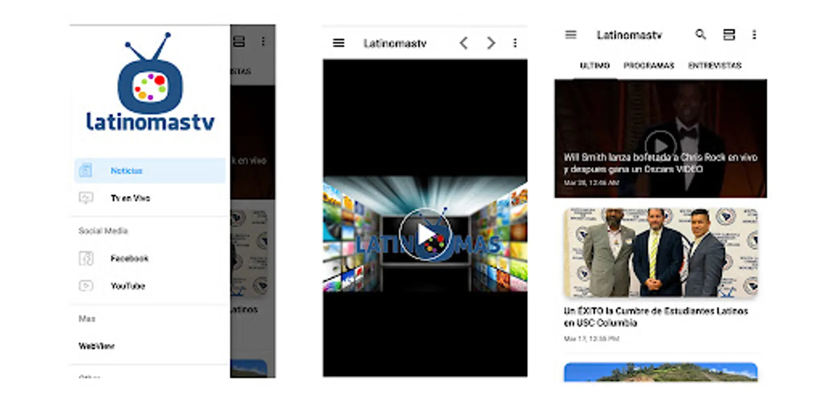Viewport: 823px width, 402px height.
Task: Open the hamburger menu on the video player screen
Action: (x=338, y=43)
